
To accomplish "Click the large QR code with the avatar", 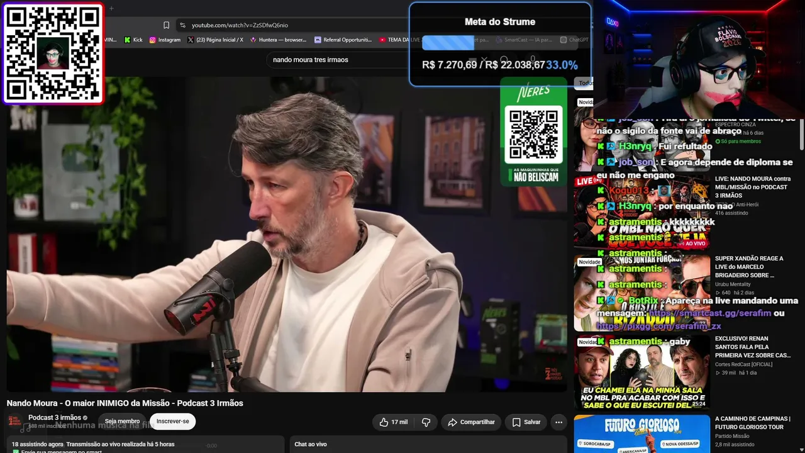I will coord(53,53).
